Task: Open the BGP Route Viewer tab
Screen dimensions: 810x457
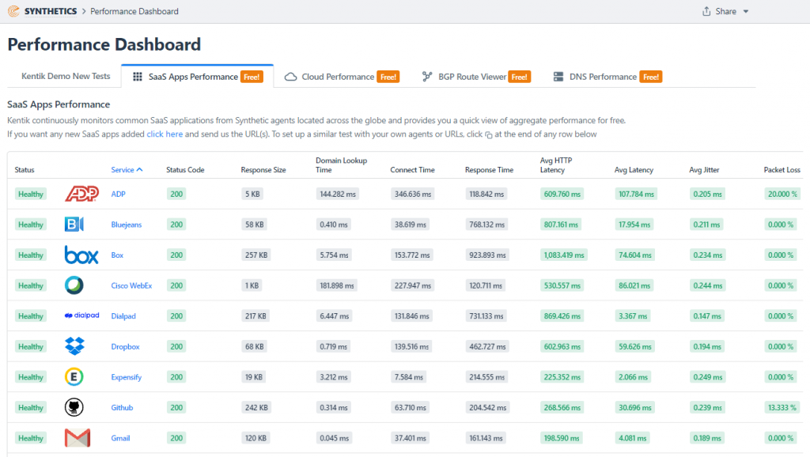Action: point(476,77)
